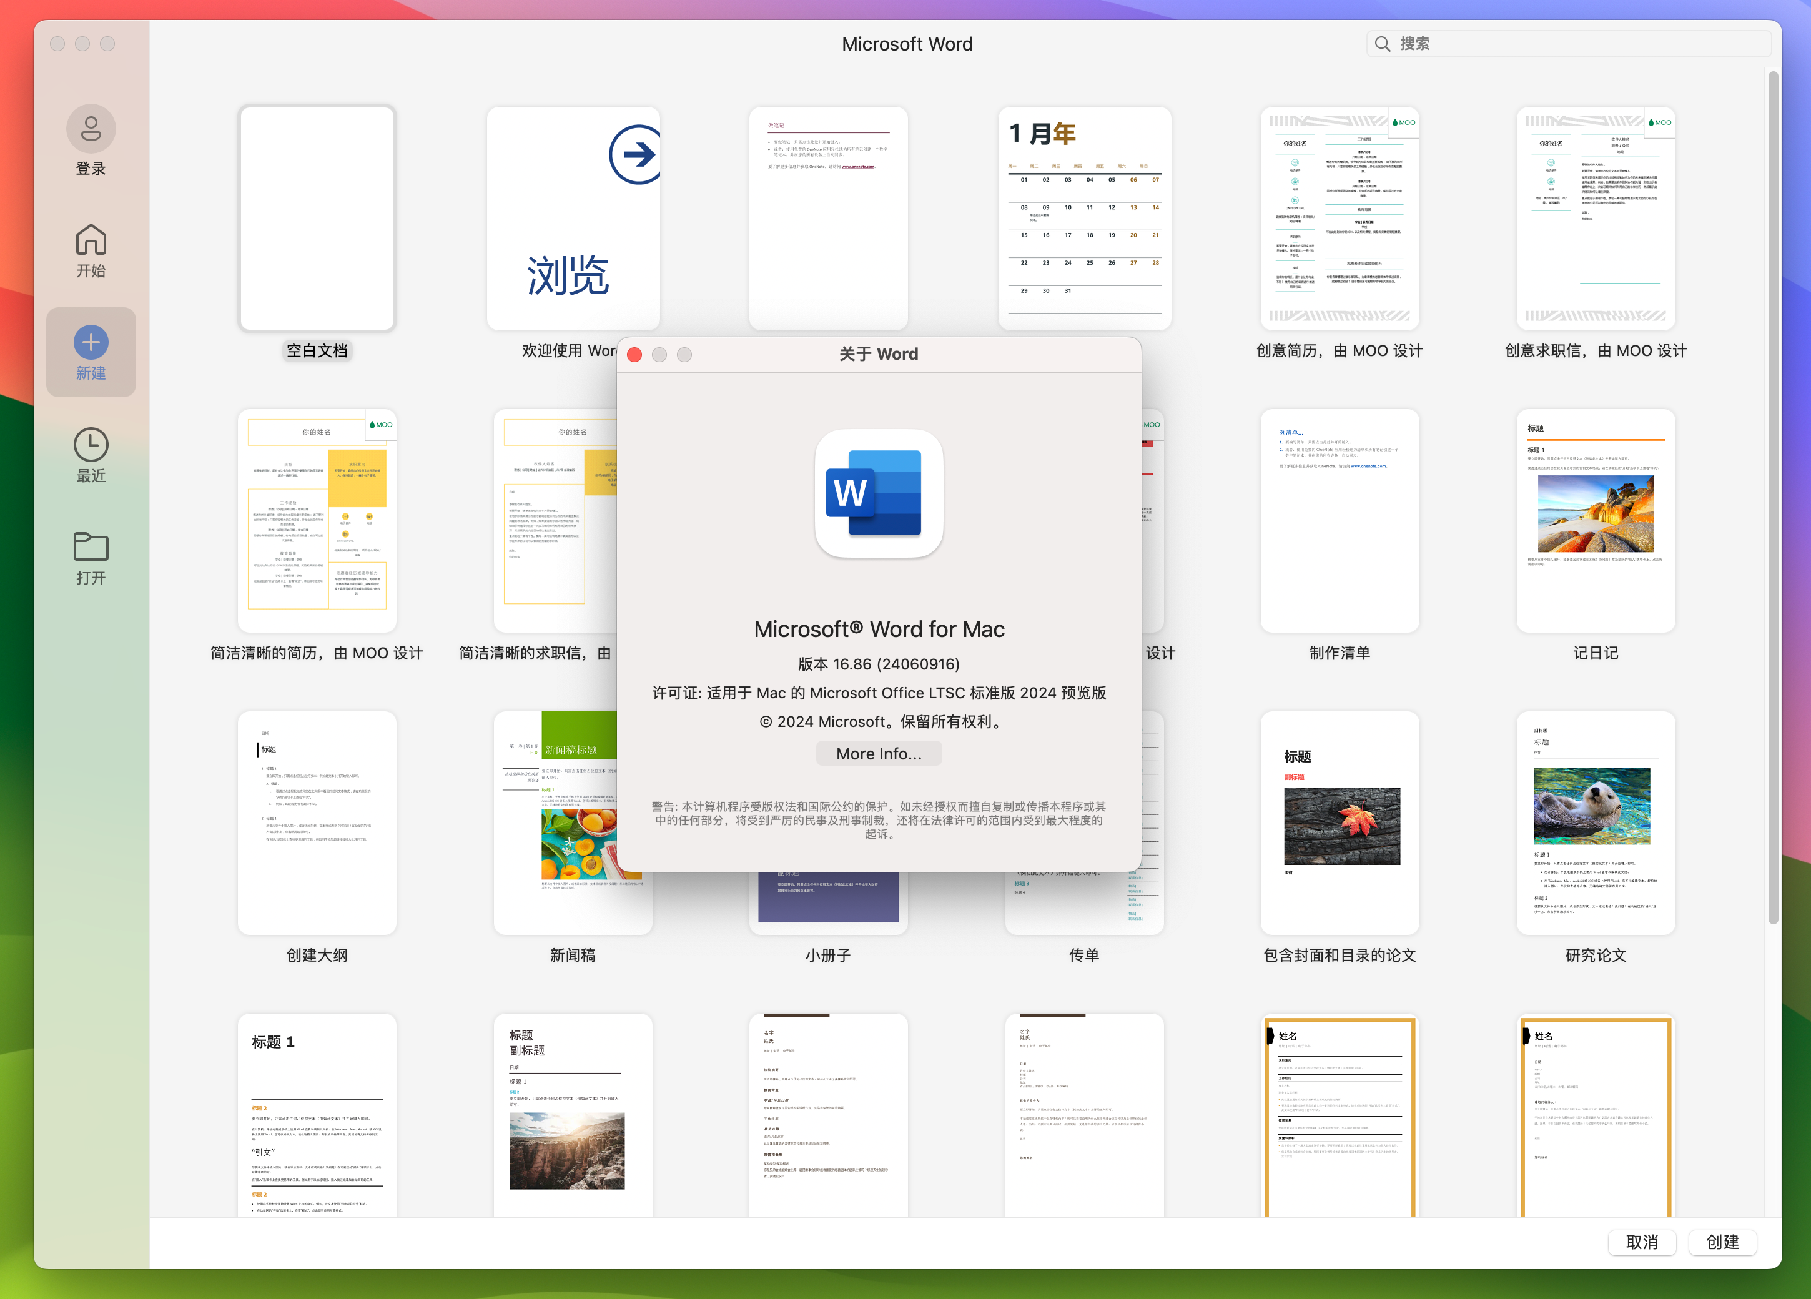This screenshot has width=1811, height=1299.
Task: Select the 名字 姓氏 resume template thumbnail
Action: point(828,1115)
